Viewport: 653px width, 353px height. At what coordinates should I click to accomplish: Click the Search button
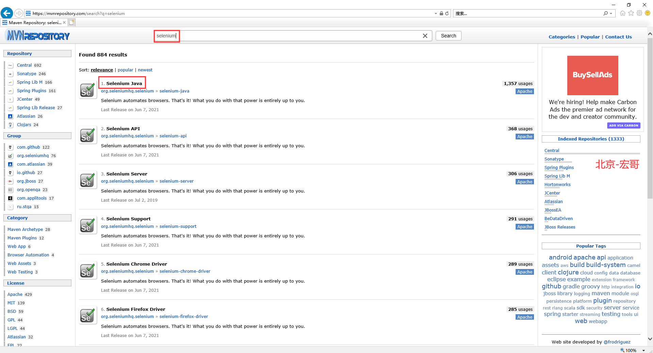pos(448,36)
